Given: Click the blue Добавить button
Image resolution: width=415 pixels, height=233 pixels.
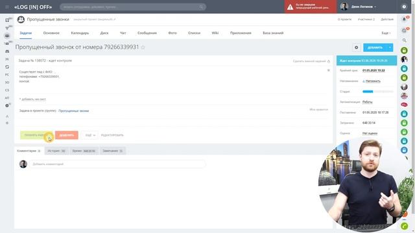Looking at the screenshot, I should tap(375, 47).
